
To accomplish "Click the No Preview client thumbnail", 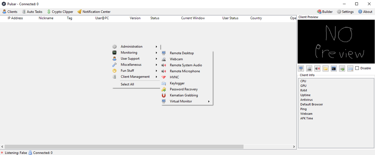I will click(336, 42).
